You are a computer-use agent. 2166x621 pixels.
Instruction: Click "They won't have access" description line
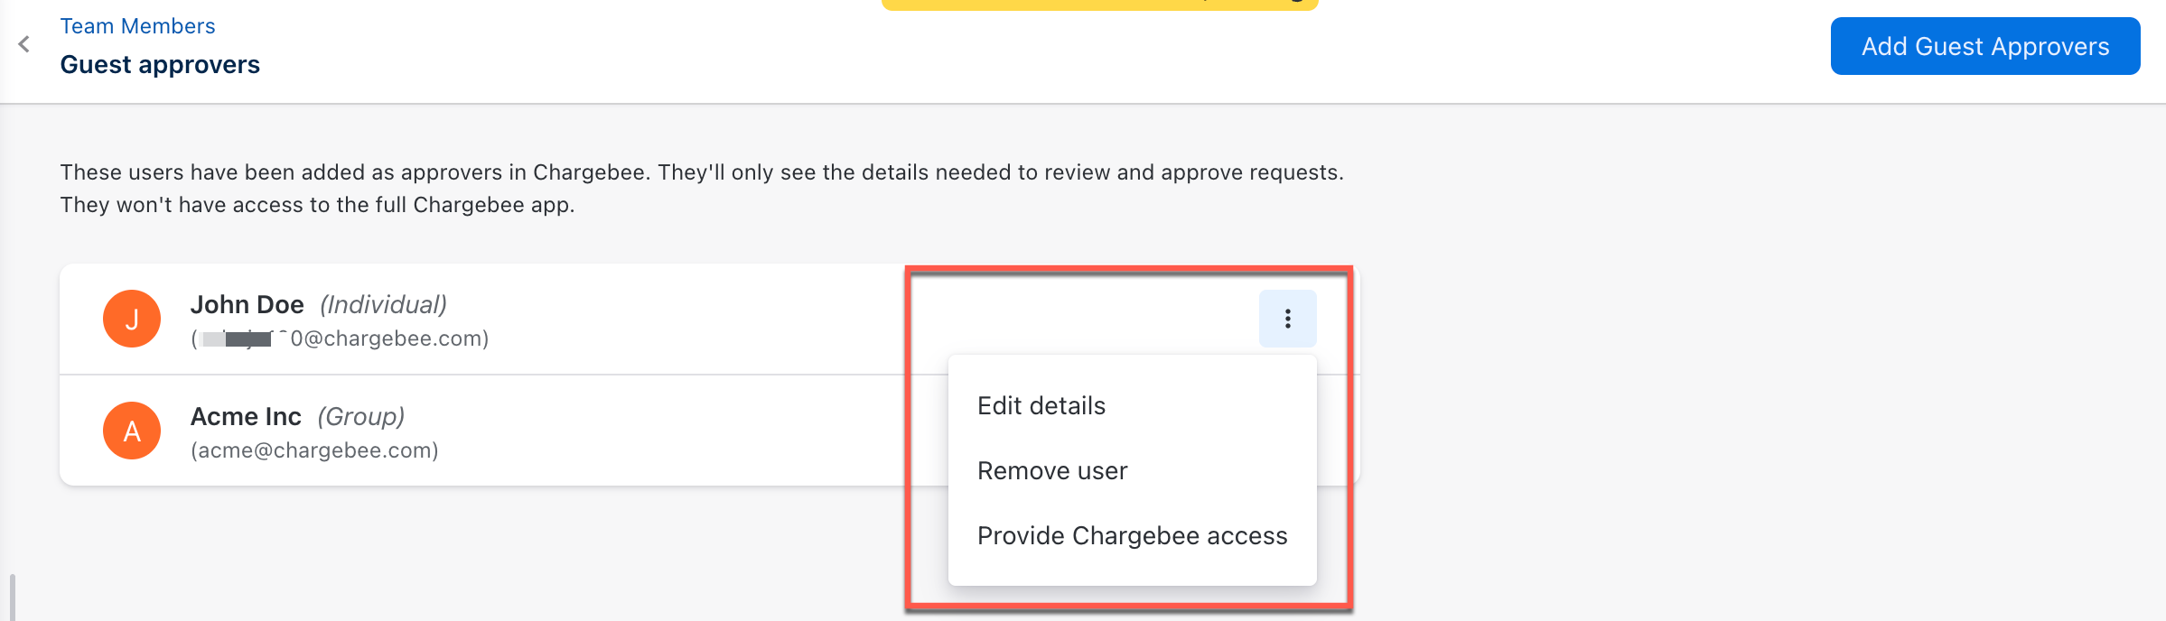point(317,205)
